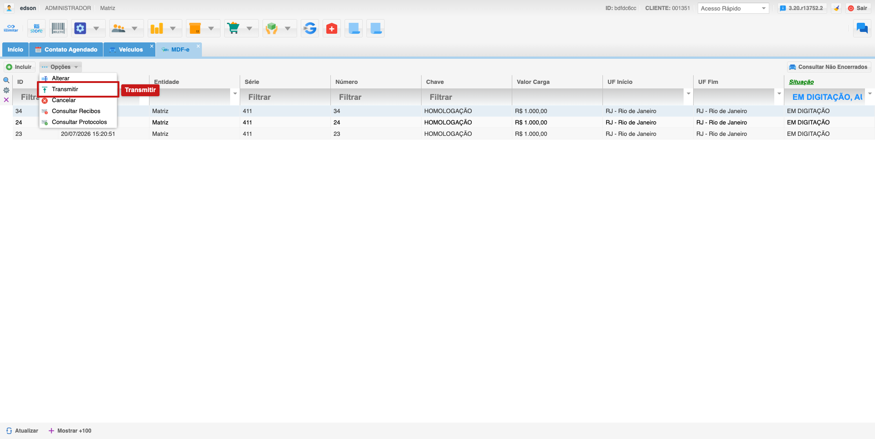Switch to the Contato Agendado tab
The image size is (875, 439).
pos(67,50)
